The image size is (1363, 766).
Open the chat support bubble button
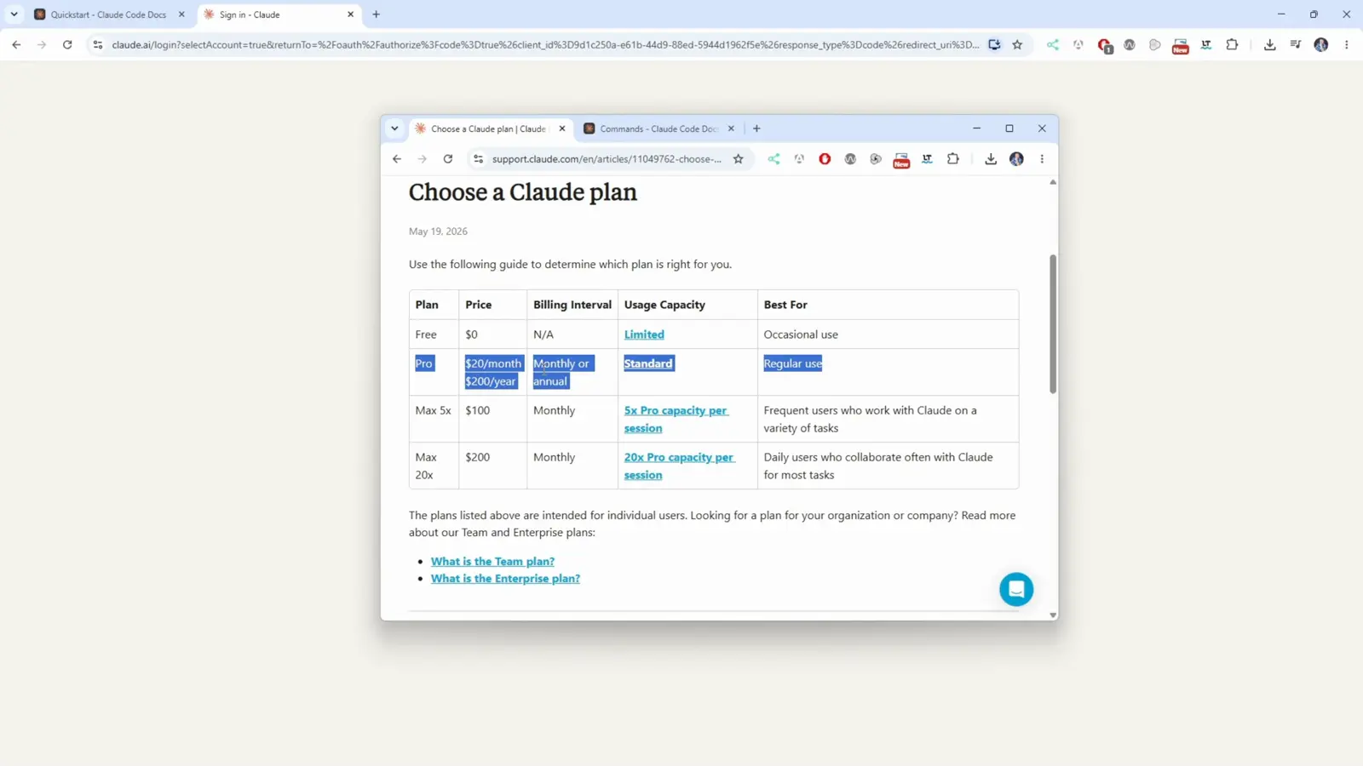click(x=1016, y=589)
